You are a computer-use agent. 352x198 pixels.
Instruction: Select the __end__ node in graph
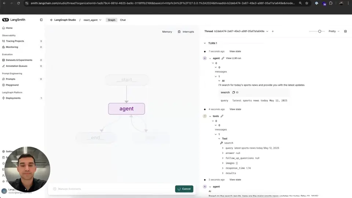[96, 137]
